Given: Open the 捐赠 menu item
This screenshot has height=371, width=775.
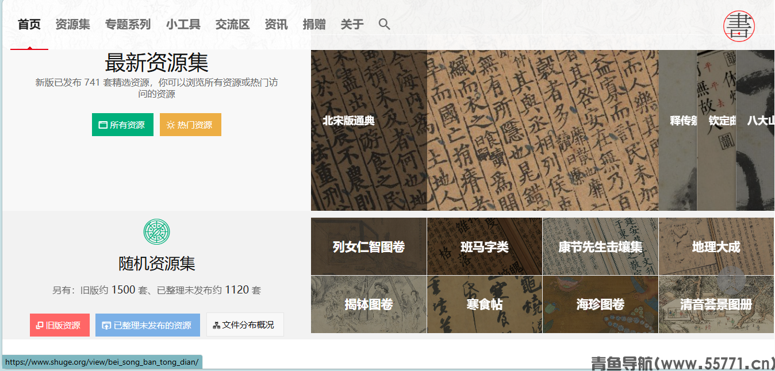Looking at the screenshot, I should pyautogui.click(x=314, y=24).
